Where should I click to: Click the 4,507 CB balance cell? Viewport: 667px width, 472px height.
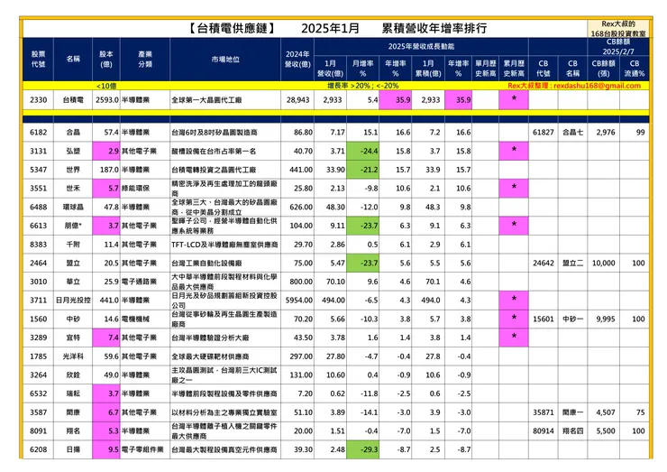(x=603, y=412)
